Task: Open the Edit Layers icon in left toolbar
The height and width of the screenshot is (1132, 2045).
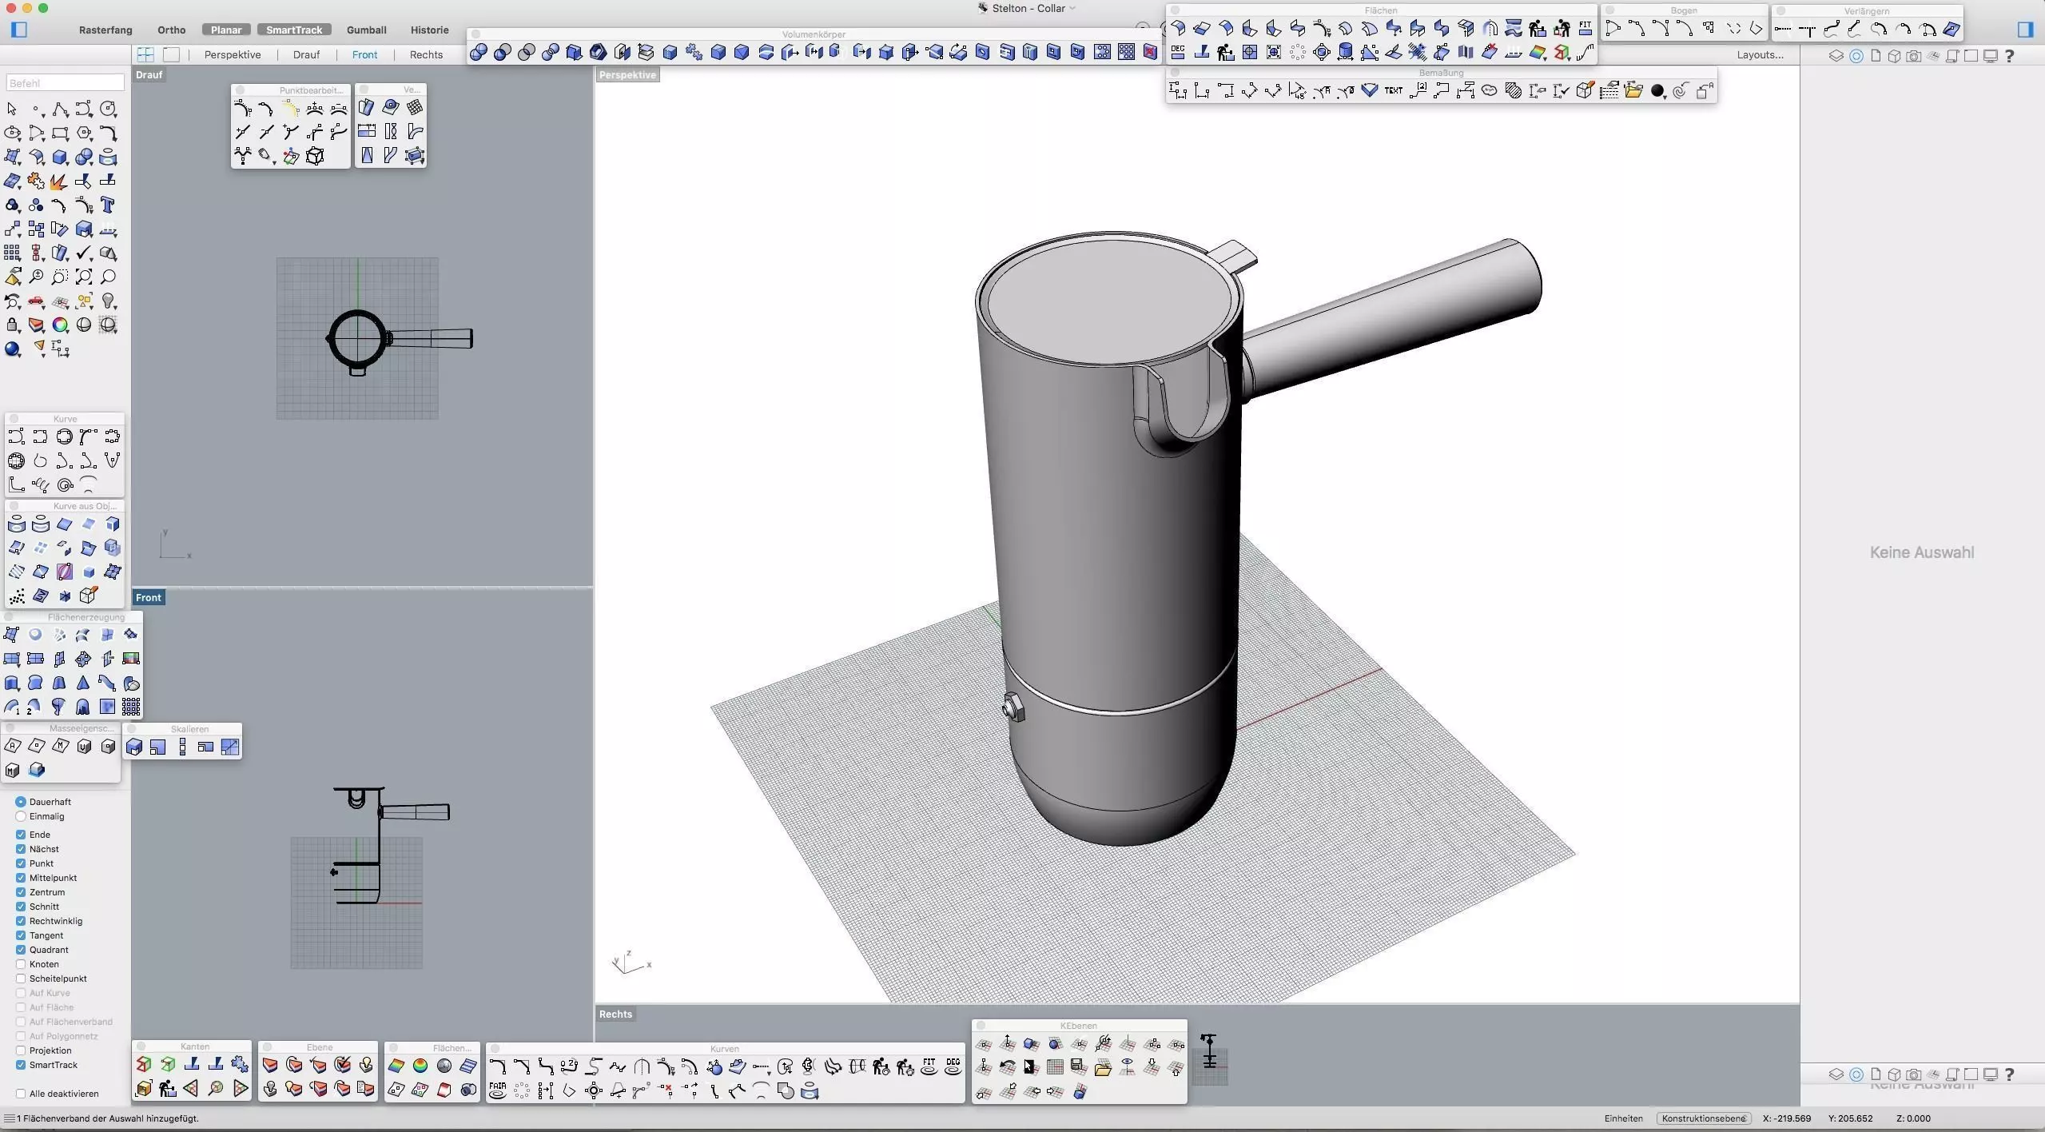Action: point(36,325)
